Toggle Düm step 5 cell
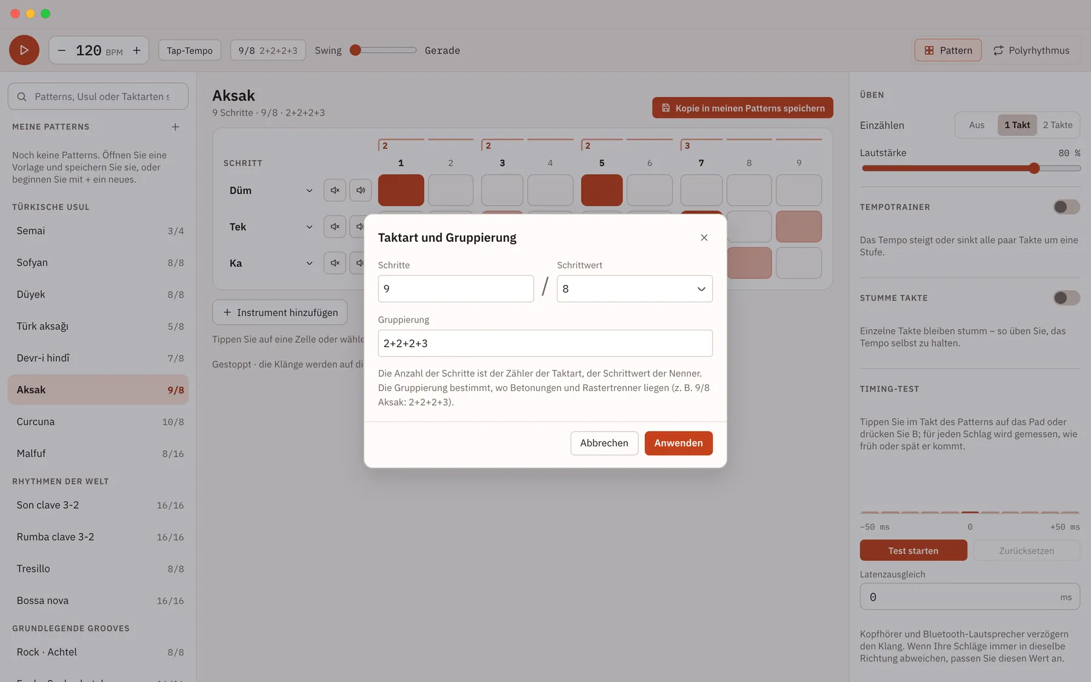This screenshot has width=1091, height=682. 602,190
